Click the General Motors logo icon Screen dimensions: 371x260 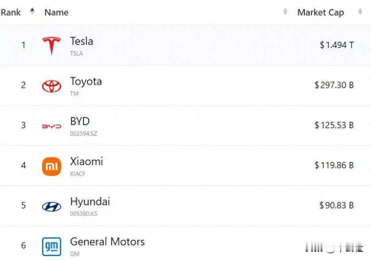[x=52, y=247]
